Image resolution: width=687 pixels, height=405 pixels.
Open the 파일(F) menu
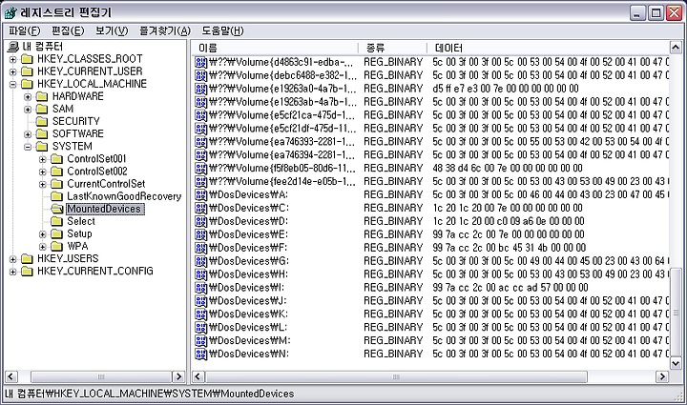pos(24,31)
